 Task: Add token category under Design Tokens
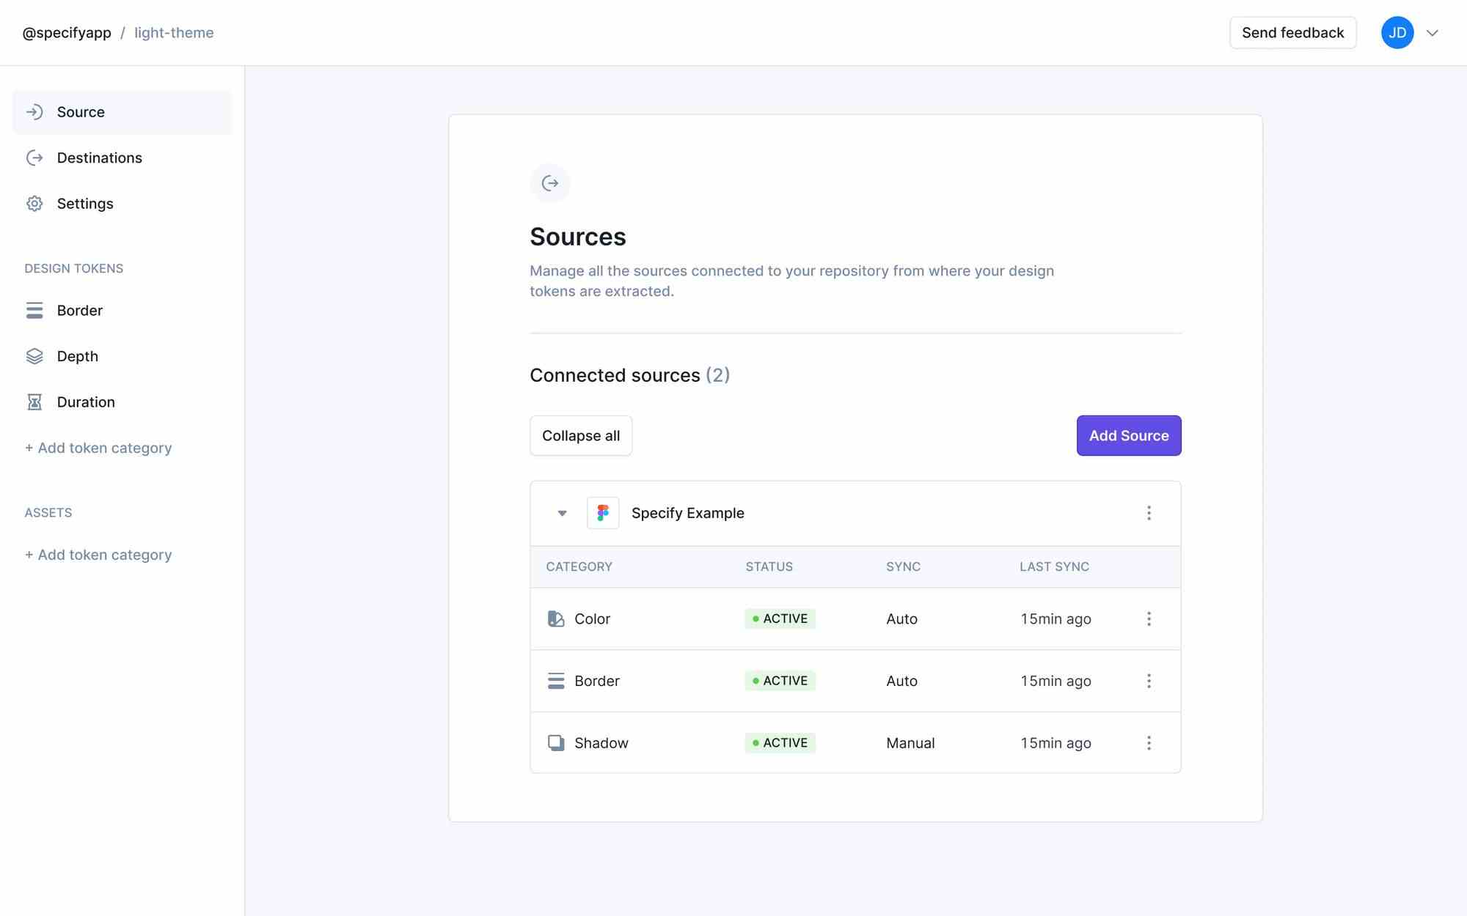tap(98, 448)
